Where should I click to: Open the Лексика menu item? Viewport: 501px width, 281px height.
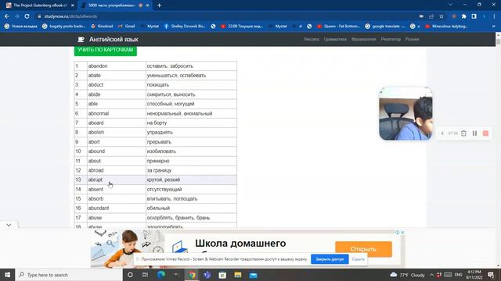click(x=311, y=39)
